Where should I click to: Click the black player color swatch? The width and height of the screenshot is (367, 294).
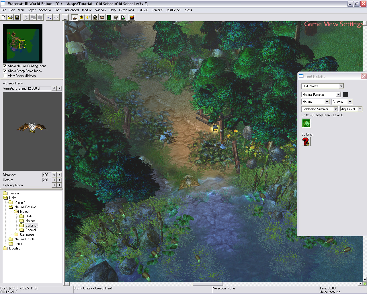point(345,95)
